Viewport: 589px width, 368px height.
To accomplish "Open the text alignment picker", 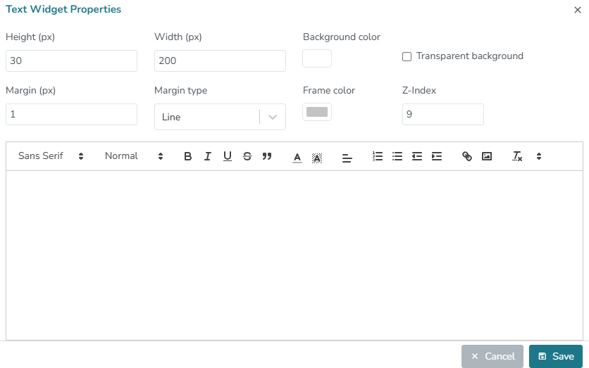I will pyautogui.click(x=347, y=157).
